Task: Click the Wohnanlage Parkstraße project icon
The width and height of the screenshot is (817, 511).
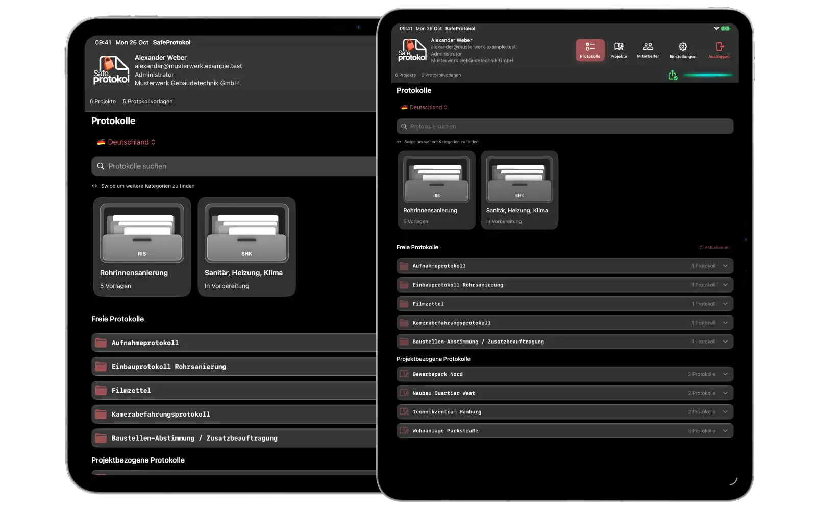Action: click(x=404, y=431)
